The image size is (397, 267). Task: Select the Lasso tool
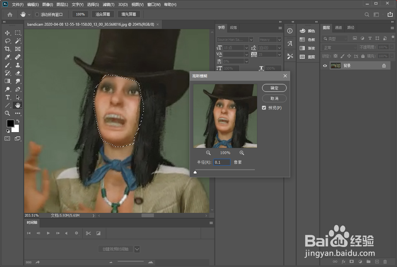(x=7, y=41)
